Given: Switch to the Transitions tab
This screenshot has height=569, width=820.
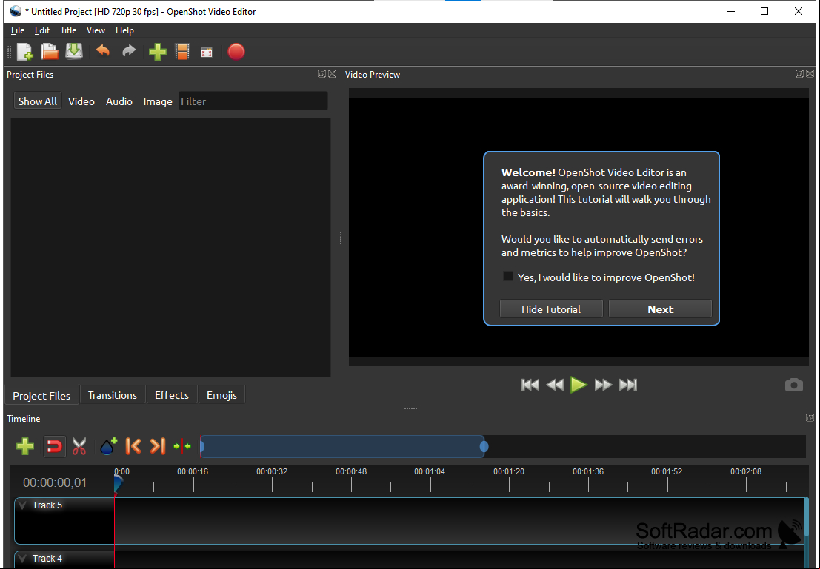Looking at the screenshot, I should click(113, 395).
